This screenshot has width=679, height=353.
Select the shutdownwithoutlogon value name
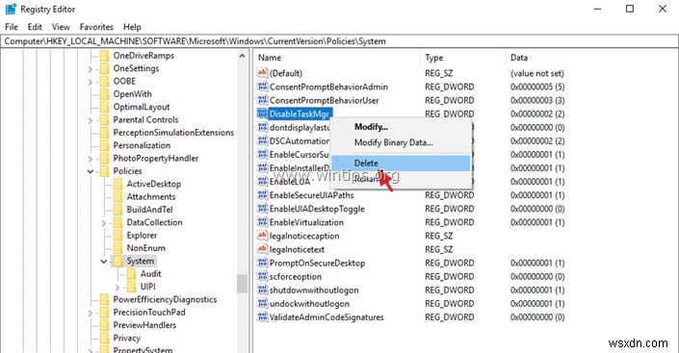pyautogui.click(x=314, y=290)
